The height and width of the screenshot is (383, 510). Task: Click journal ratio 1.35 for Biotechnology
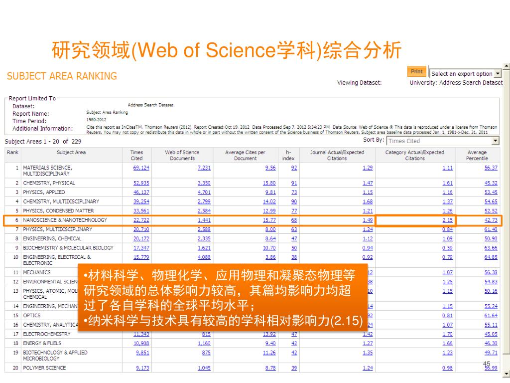coord(368,353)
